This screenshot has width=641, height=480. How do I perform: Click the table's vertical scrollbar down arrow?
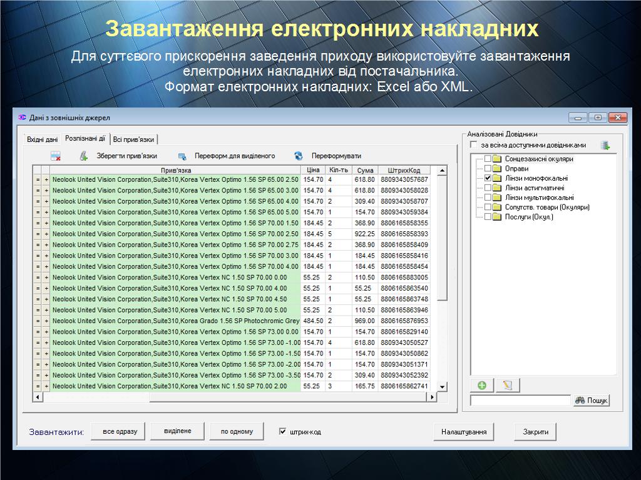tap(442, 387)
